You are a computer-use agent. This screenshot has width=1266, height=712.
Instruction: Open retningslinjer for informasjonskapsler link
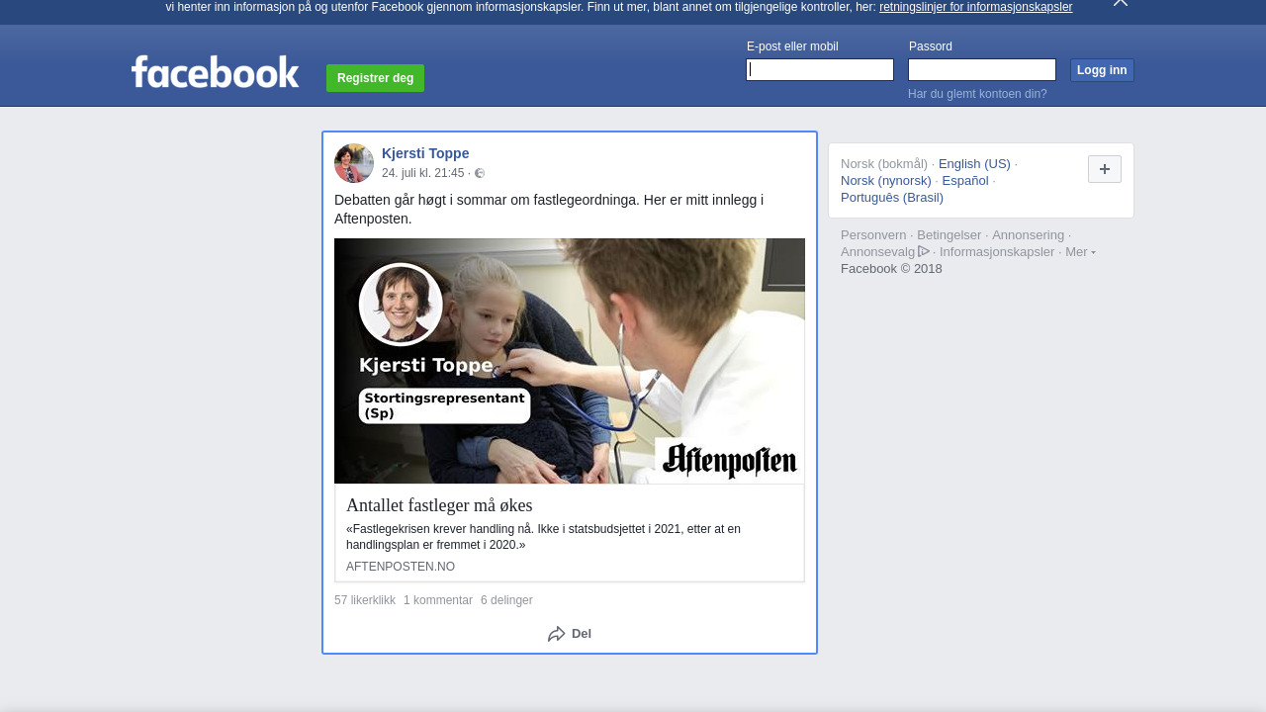click(x=975, y=7)
